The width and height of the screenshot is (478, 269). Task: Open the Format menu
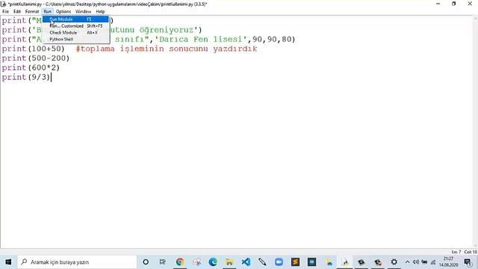(31, 12)
